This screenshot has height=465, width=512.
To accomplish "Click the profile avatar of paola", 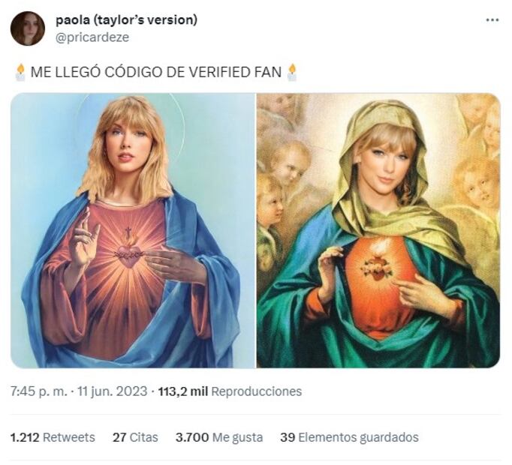I will 28,28.
